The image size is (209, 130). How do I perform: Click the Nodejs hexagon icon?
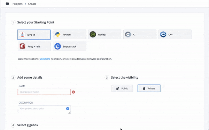pos(93,34)
